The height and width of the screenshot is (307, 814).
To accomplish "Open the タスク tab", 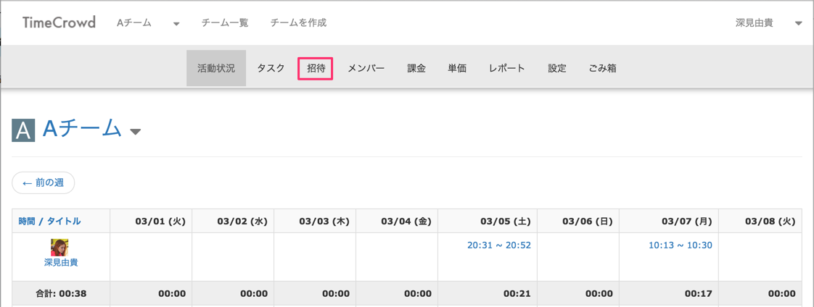I will click(271, 68).
